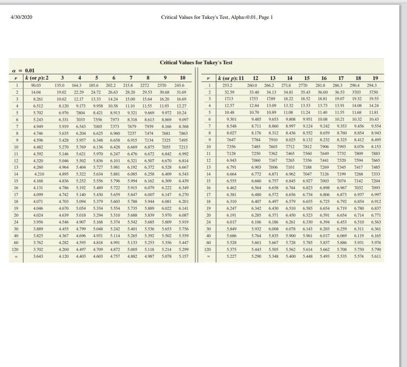Click the page header title mentioning Alpha=0.01, Page 1

point(217,17)
